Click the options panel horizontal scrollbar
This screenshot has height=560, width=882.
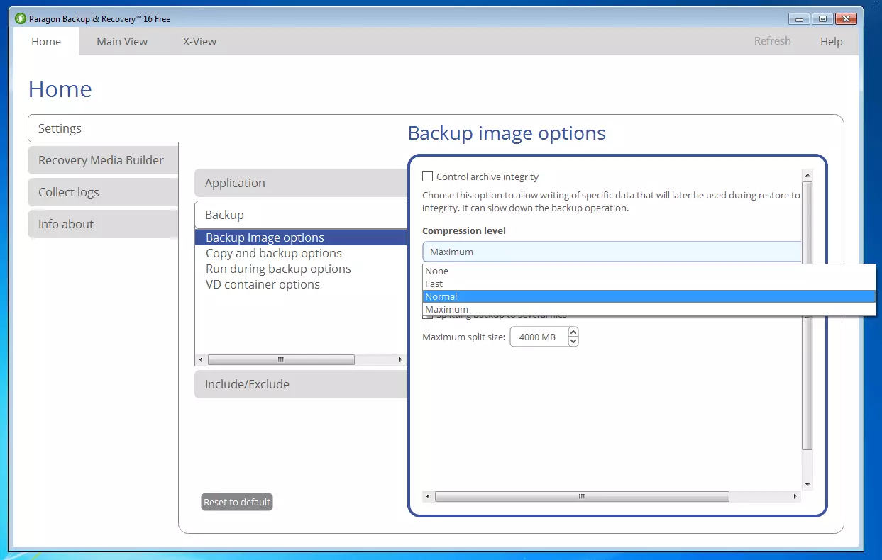[582, 497]
